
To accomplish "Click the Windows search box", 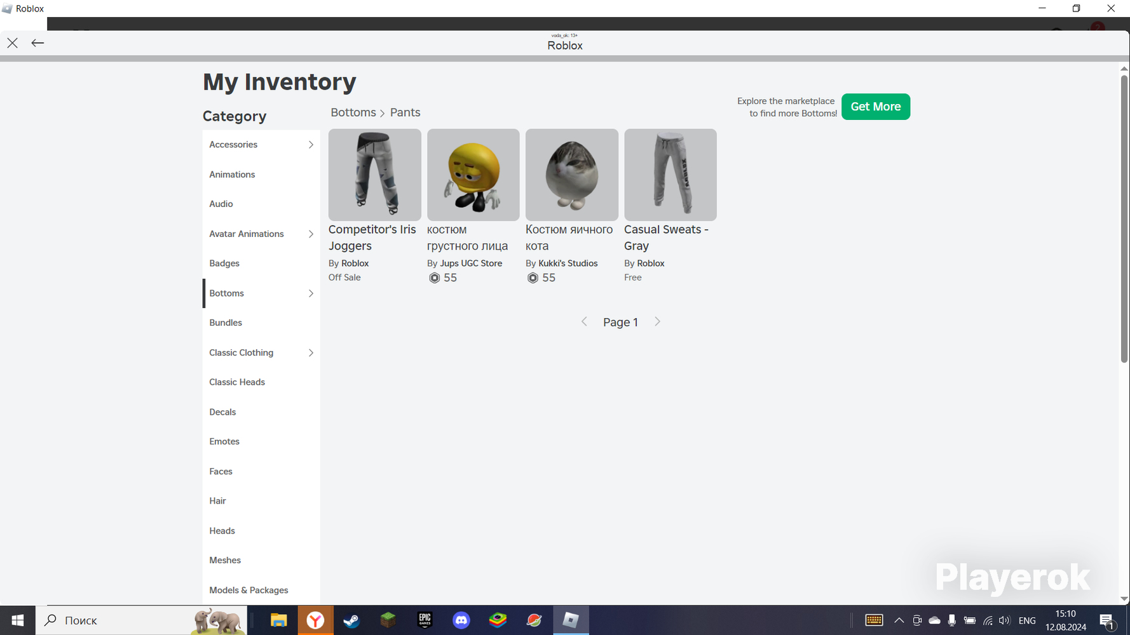I will coord(141,620).
